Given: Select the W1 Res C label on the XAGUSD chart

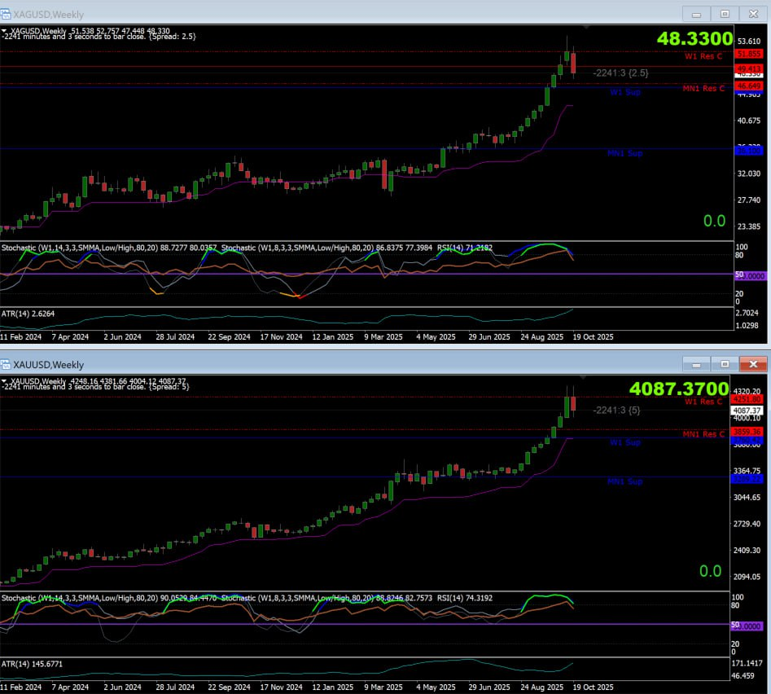Looking at the screenshot, I should [x=703, y=56].
